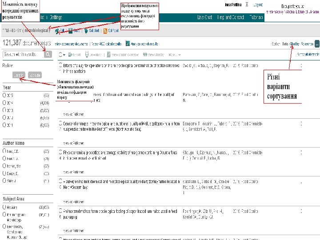
Task: Click View at Publisher under Physicochemical result
Action: (73, 172)
